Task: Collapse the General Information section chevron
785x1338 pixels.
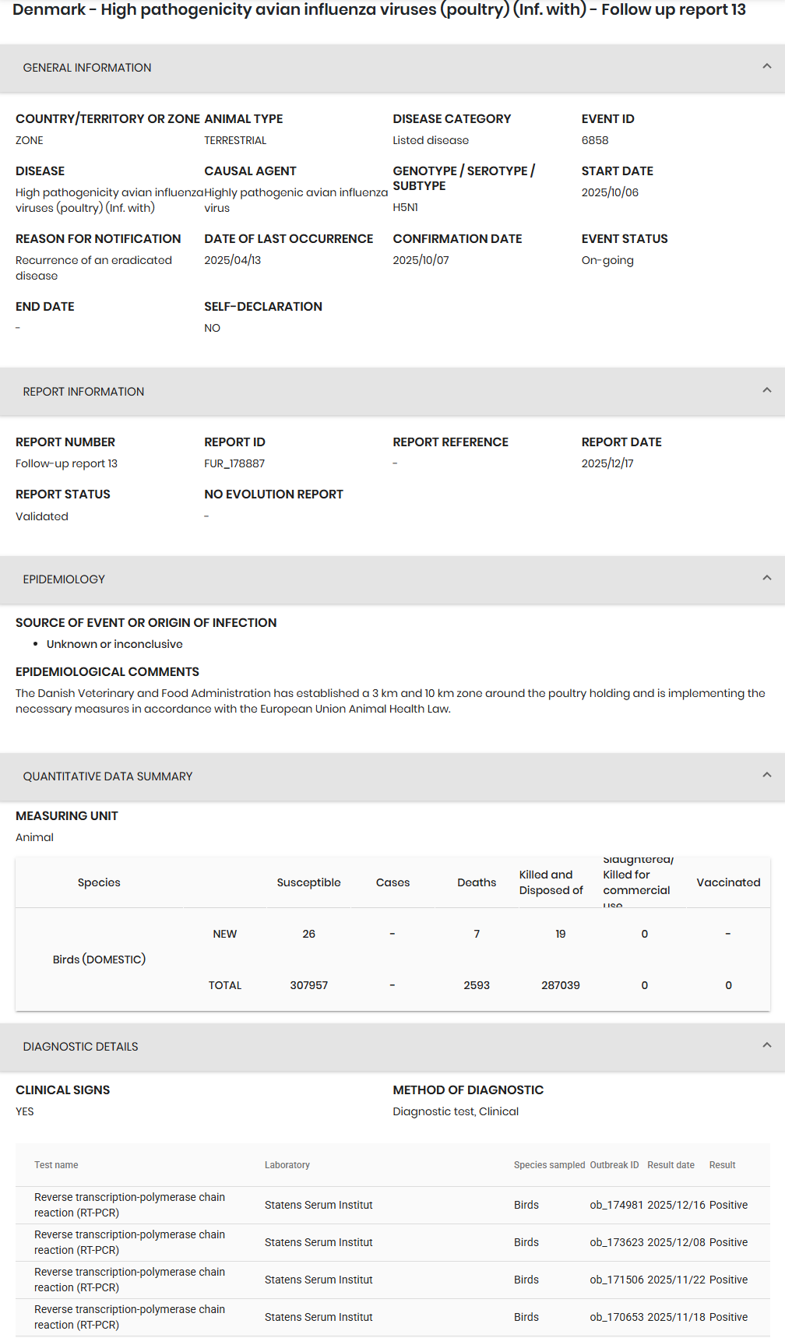Action: pyautogui.click(x=766, y=67)
